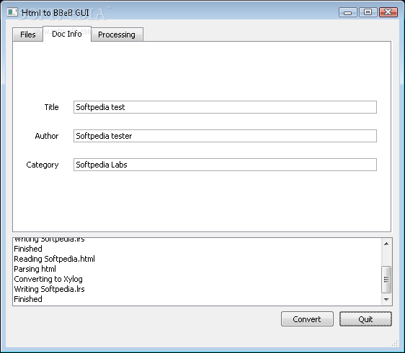This screenshot has width=405, height=353.
Task: Click the log scrollbar down arrow
Action: [386, 299]
